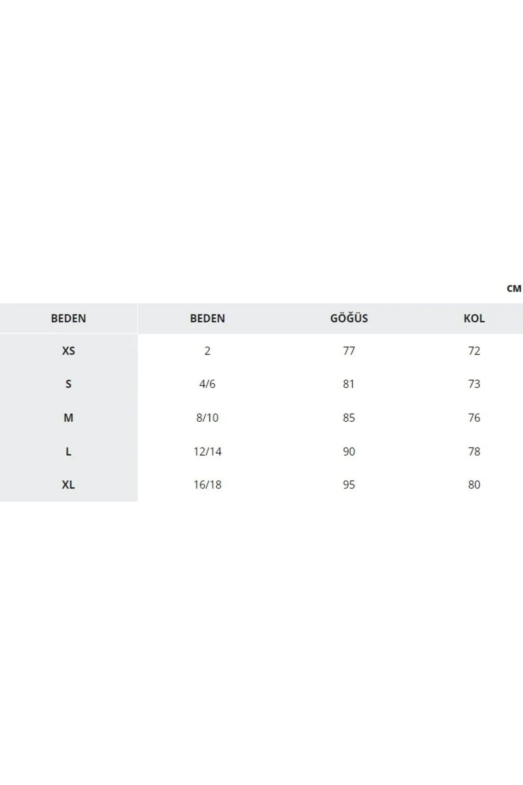Select the BEDEN header above XS

68,318
